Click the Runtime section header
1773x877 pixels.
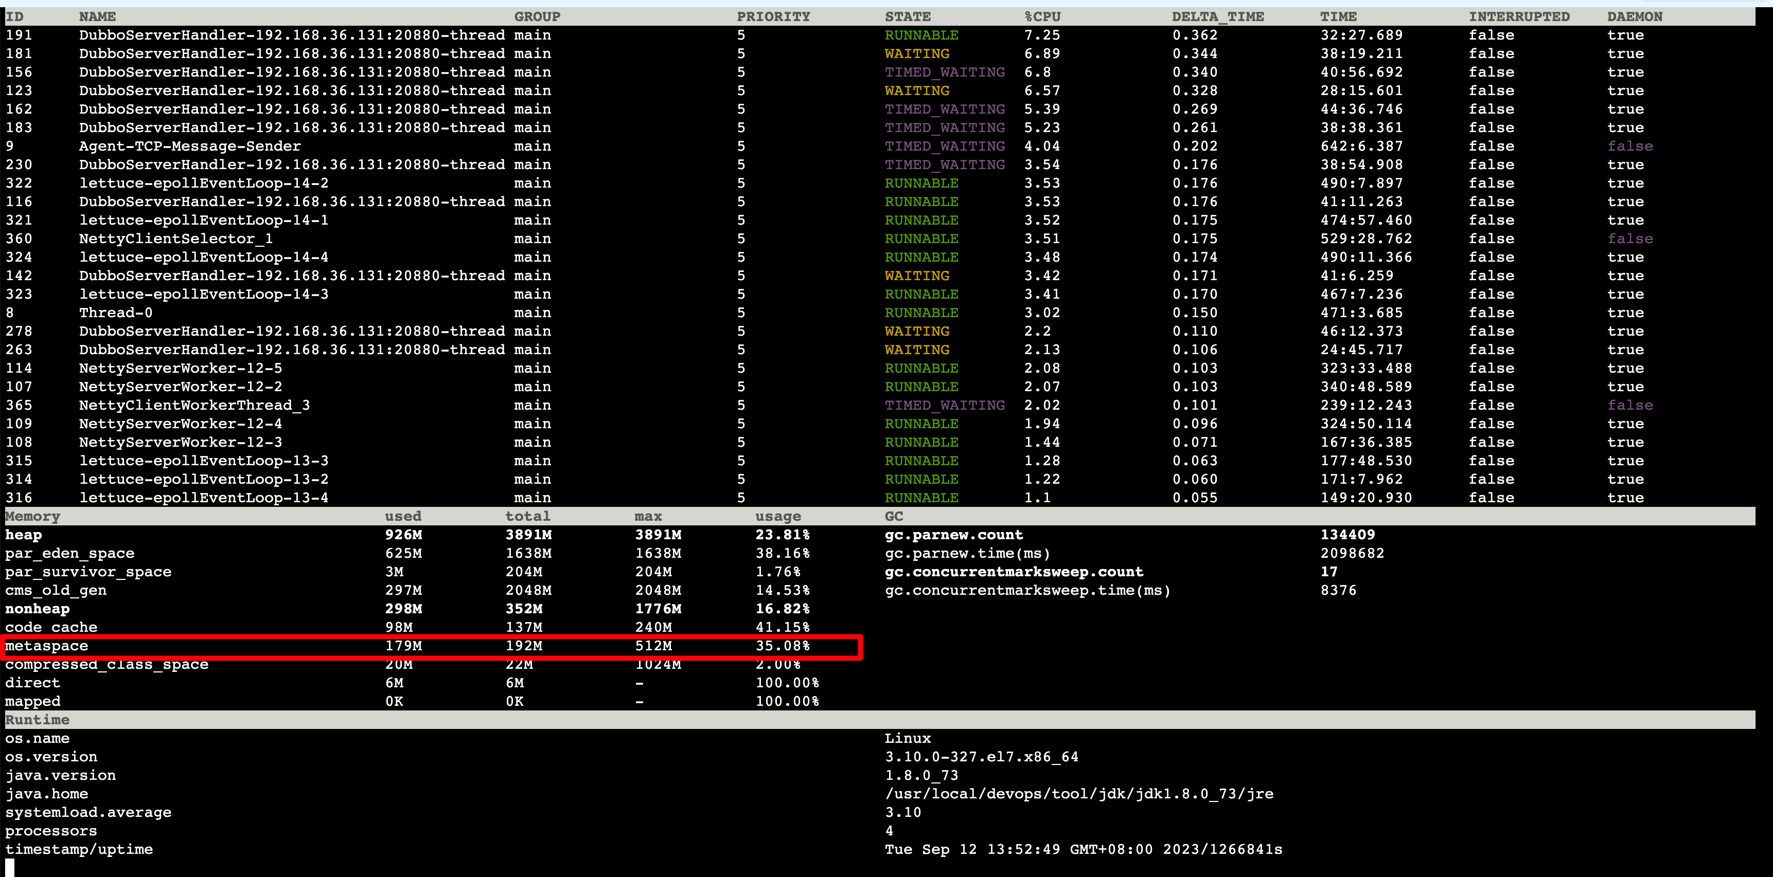click(37, 720)
